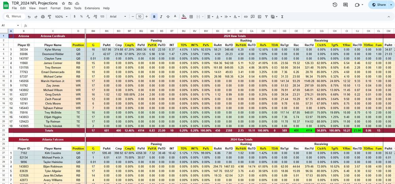
Task: Select row header 22
Action: 4,130
